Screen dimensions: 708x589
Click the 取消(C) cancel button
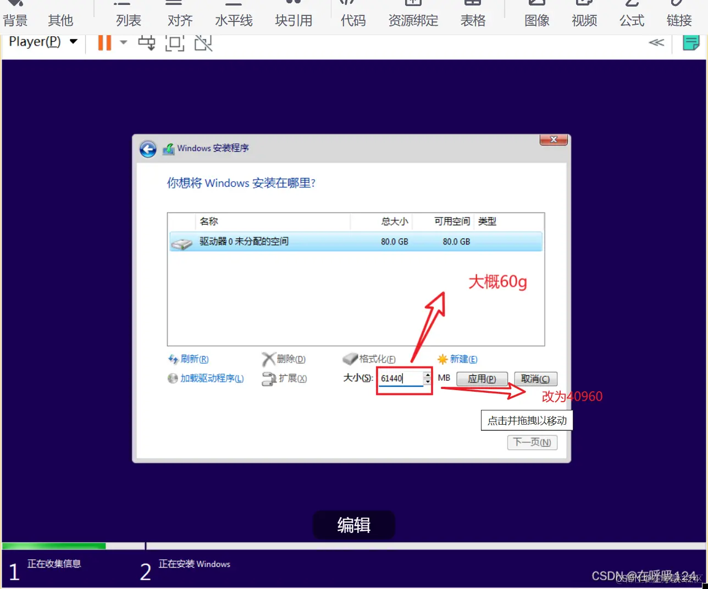[535, 379]
